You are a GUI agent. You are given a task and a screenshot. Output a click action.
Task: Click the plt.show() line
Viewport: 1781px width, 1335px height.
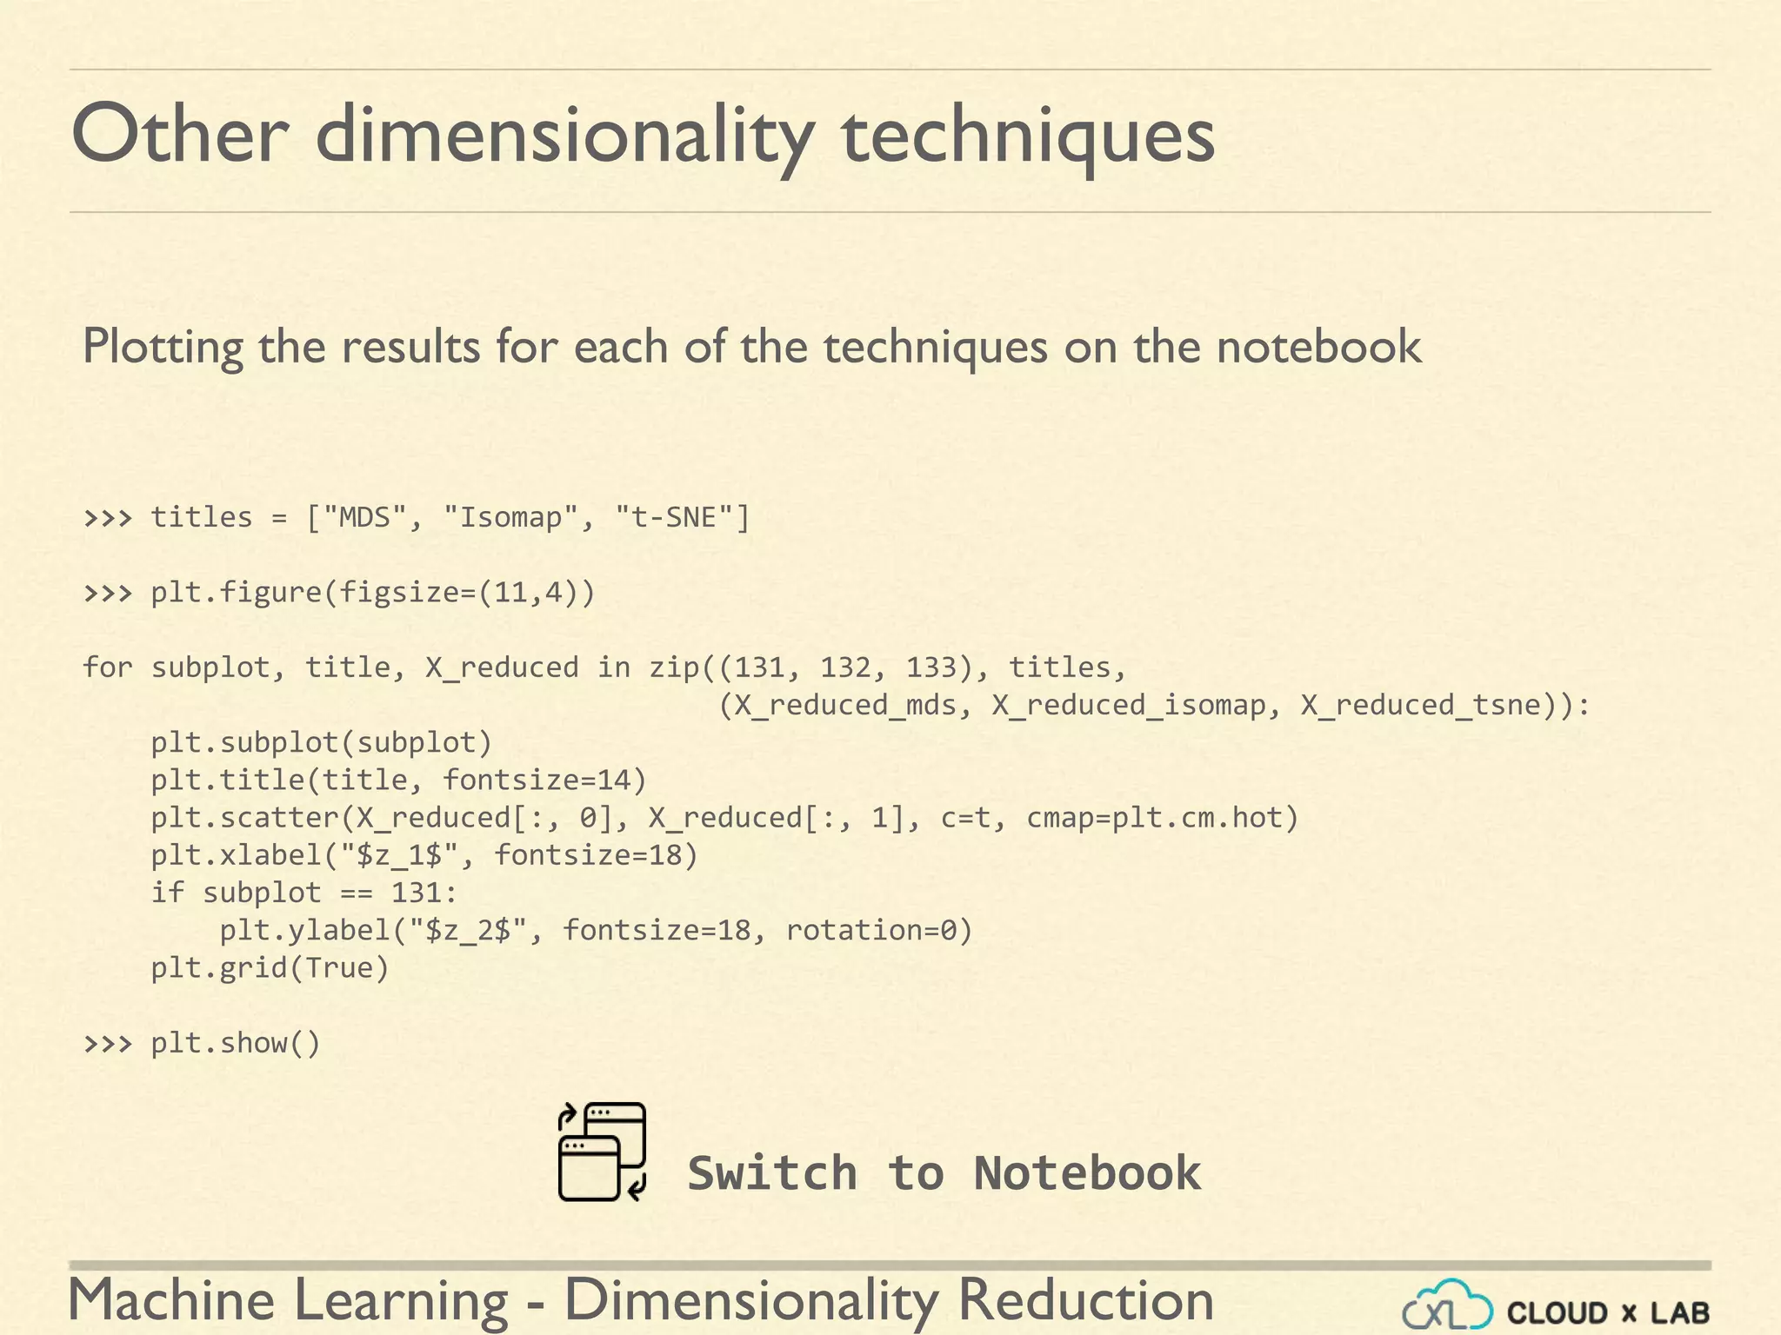click(202, 1042)
